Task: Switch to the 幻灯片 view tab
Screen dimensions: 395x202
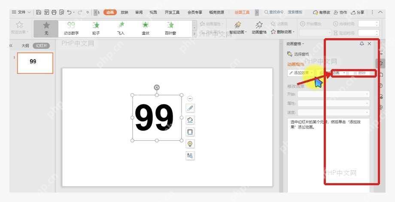Action: click(41, 46)
